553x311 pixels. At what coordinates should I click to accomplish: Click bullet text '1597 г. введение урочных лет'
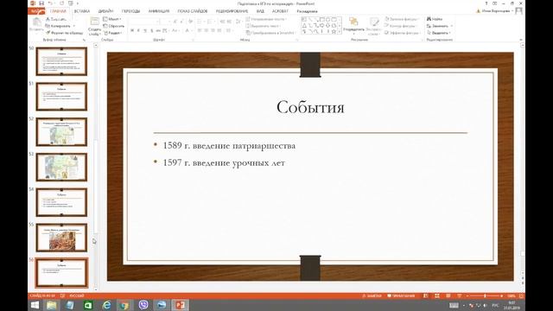click(224, 163)
